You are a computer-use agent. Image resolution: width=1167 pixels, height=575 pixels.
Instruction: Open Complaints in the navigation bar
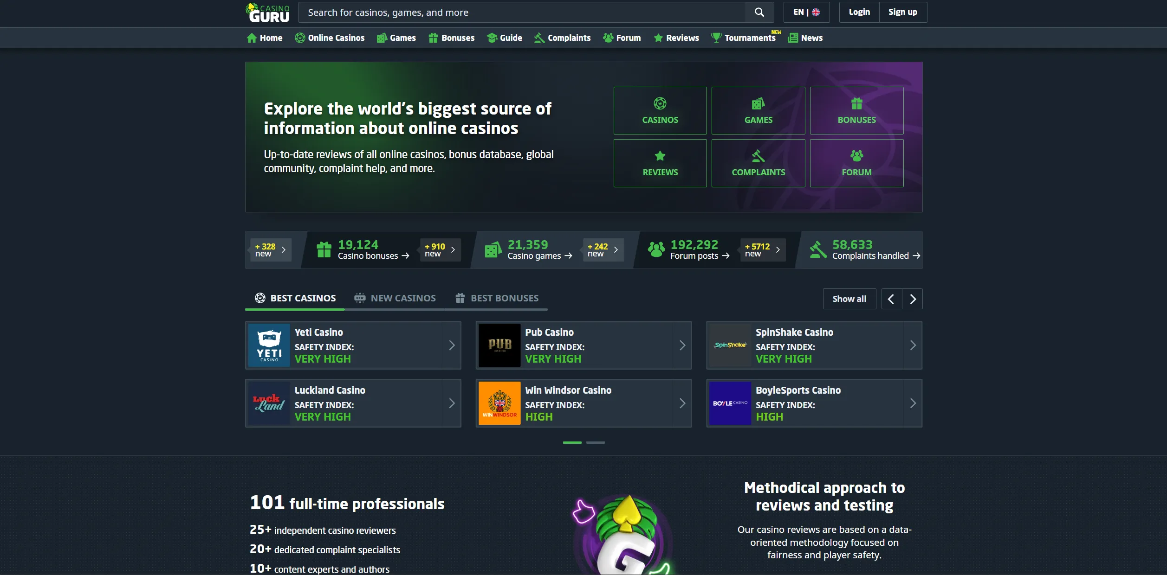(562, 38)
